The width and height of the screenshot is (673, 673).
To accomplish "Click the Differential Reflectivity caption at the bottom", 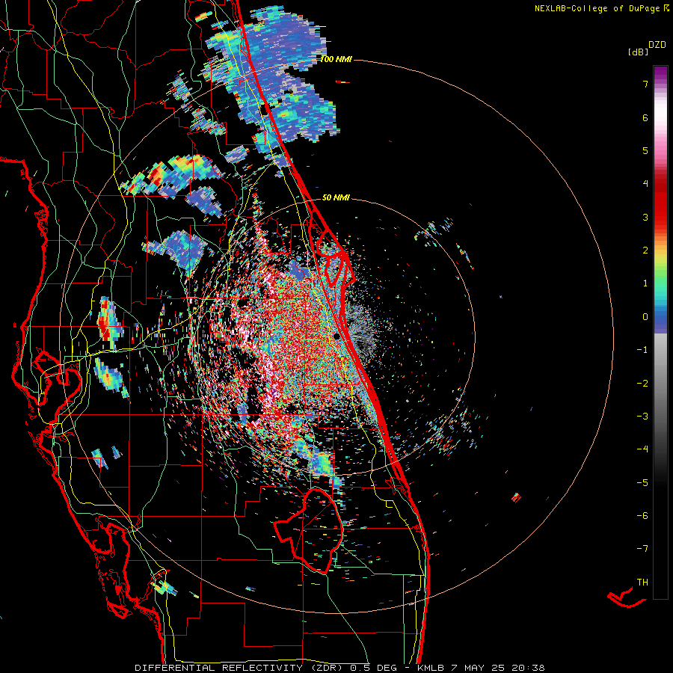I will point(339,668).
